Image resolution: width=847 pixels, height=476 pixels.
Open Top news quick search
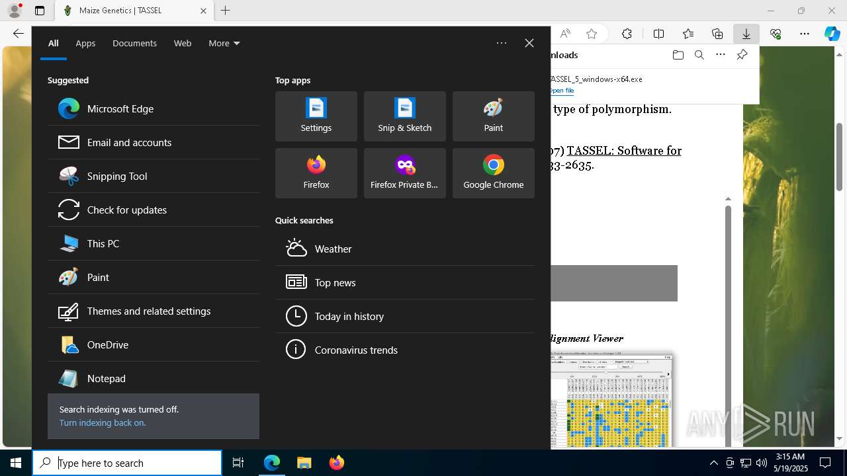[x=405, y=282]
